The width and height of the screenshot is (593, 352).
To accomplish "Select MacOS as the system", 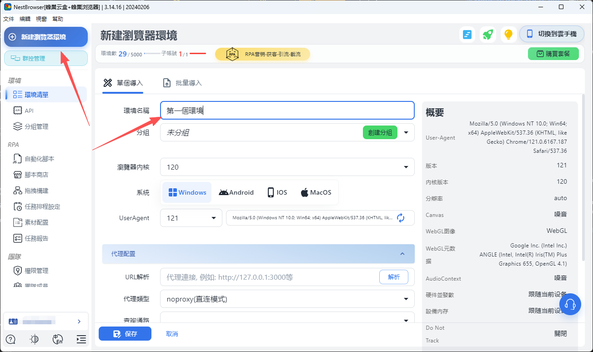I will 316,192.
